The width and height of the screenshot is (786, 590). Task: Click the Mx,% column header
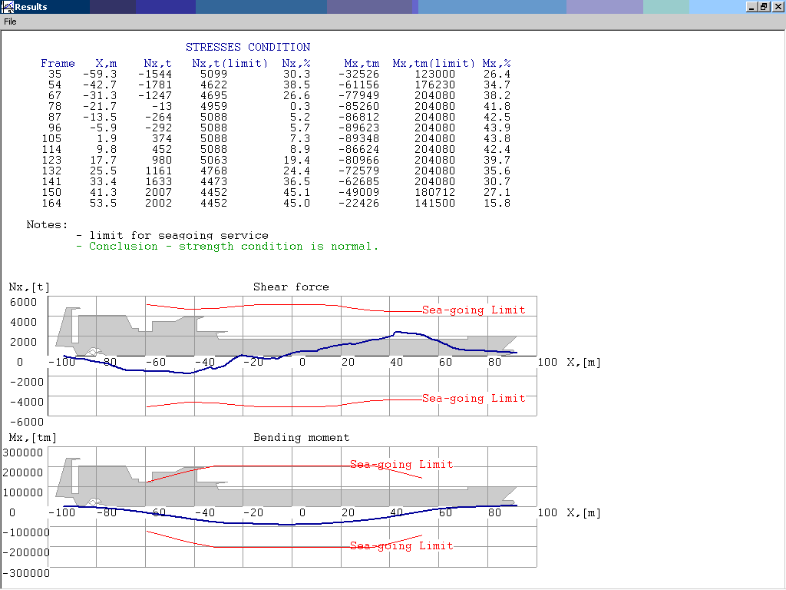497,63
